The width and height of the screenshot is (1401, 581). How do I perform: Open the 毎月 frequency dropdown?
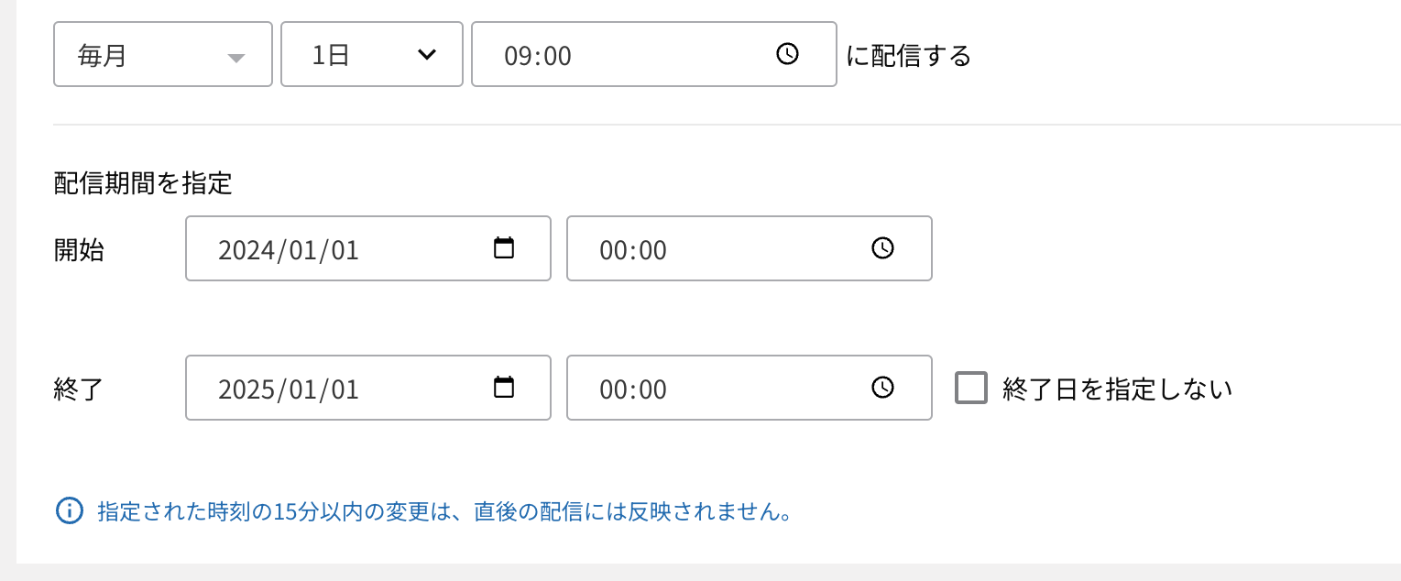click(x=147, y=55)
